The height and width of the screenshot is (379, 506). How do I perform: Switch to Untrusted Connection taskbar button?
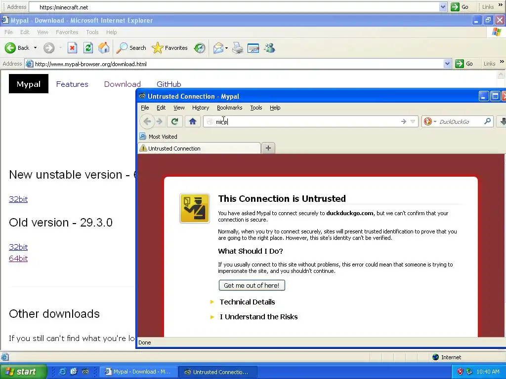pos(218,372)
